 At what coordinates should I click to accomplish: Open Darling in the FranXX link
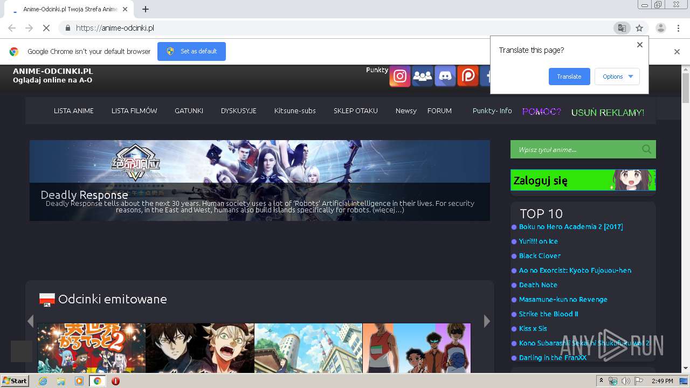[x=553, y=358]
